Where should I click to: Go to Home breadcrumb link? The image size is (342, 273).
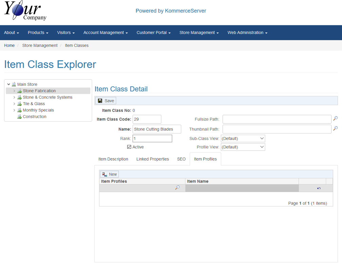(9, 45)
